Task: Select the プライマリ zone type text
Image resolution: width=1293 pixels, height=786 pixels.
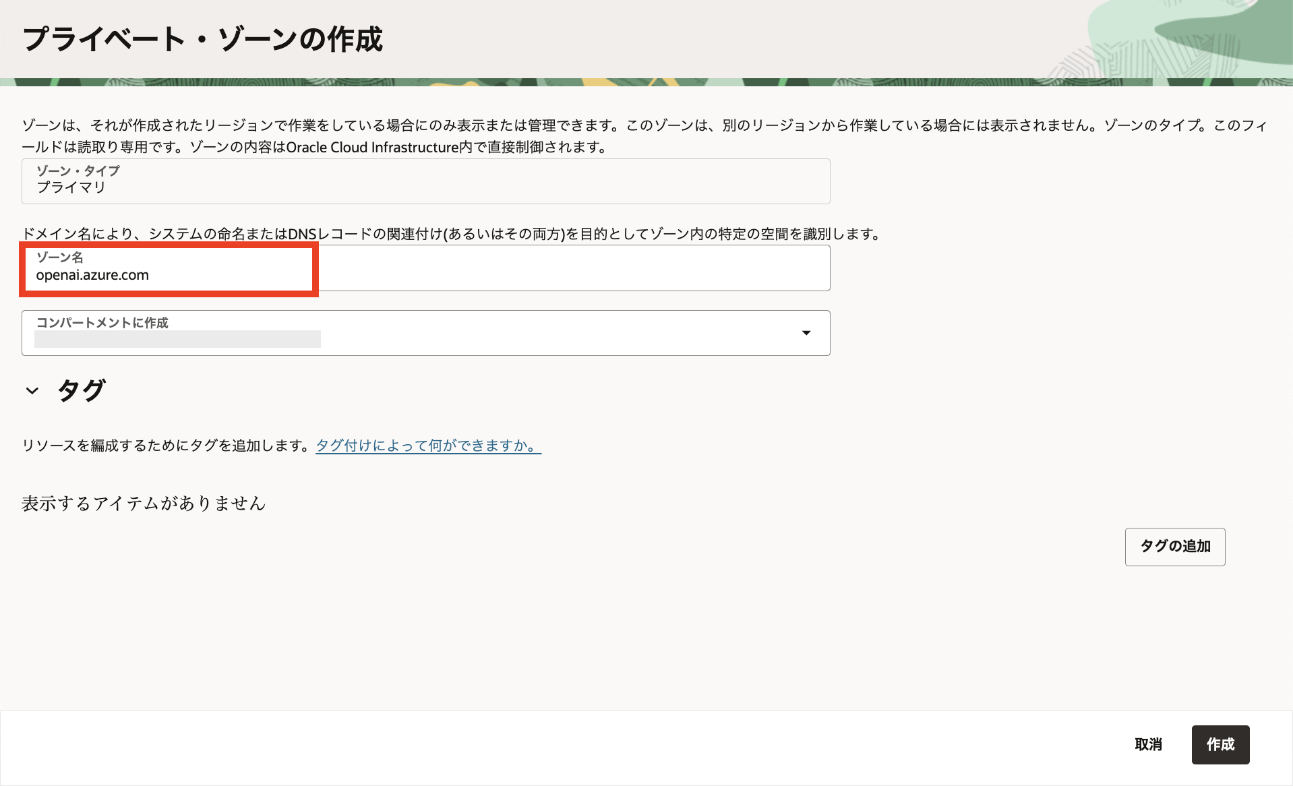Action: click(71, 187)
